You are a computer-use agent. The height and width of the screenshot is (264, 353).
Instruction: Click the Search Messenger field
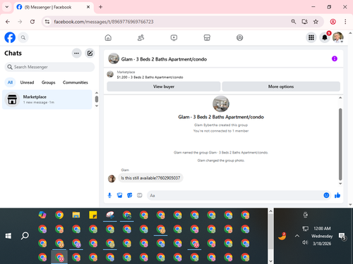pyautogui.click(x=49, y=67)
